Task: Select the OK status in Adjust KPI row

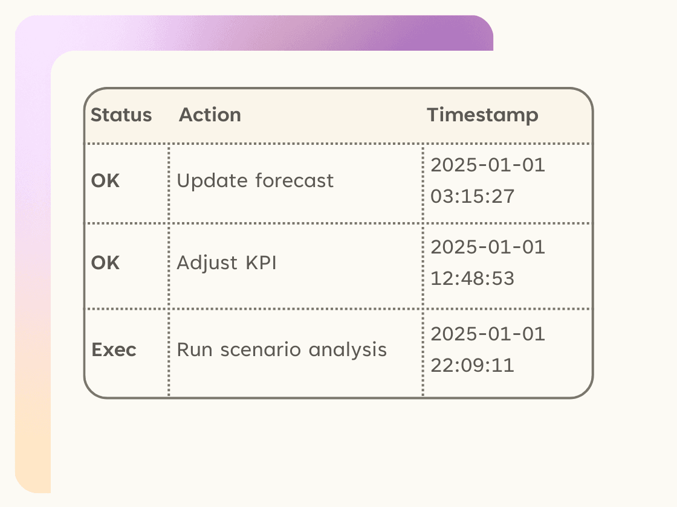Action: [105, 263]
